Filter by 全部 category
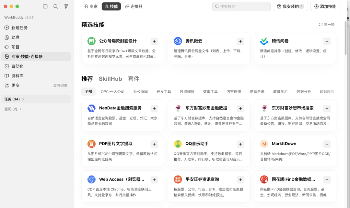Image resolution: width=350 pixels, height=208 pixels. click(x=88, y=92)
